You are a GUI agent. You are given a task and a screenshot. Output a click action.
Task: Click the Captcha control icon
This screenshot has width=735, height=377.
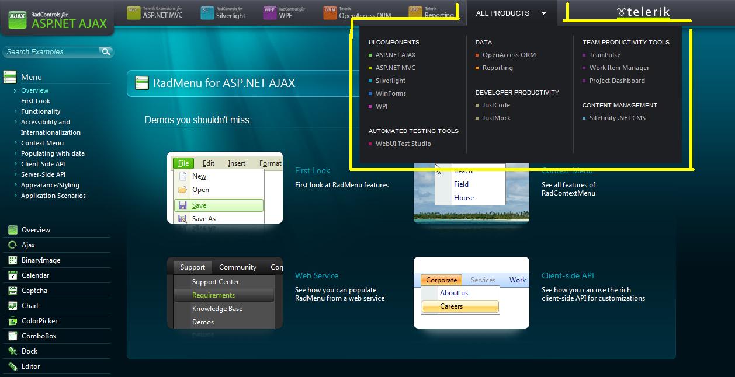tap(12, 291)
